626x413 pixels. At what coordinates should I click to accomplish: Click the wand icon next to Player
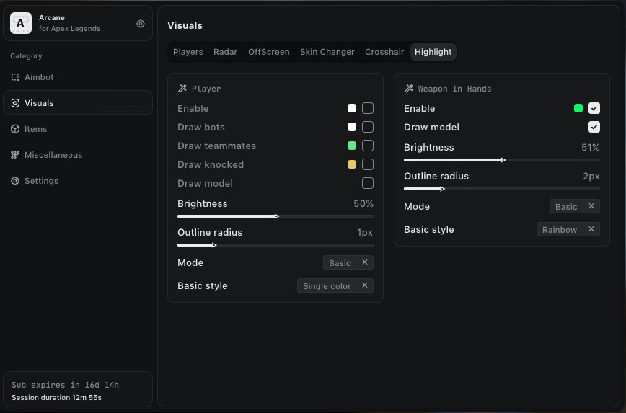click(x=182, y=89)
